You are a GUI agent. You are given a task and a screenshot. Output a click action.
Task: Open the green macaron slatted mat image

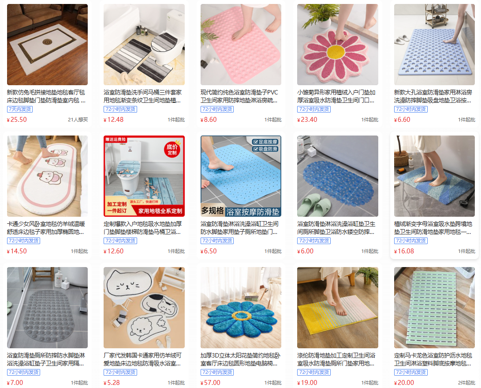(434, 308)
